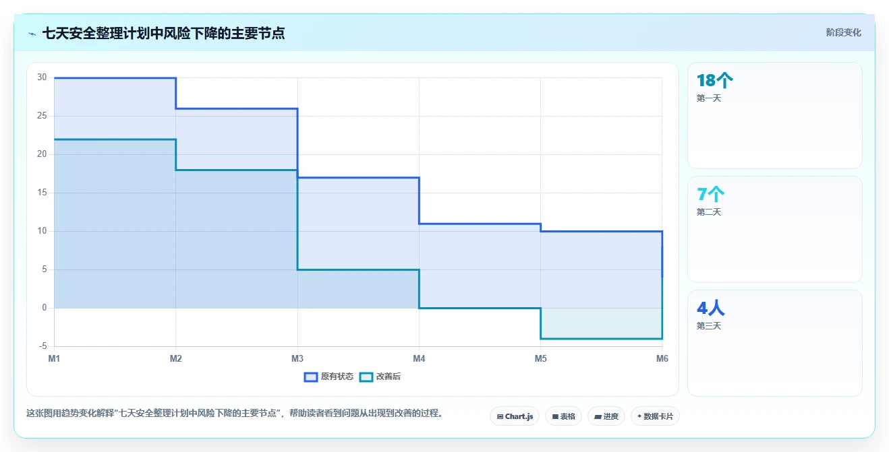This screenshot has height=452, width=889.
Task: Click the description sentence below the chart
Action: pyautogui.click(x=234, y=413)
